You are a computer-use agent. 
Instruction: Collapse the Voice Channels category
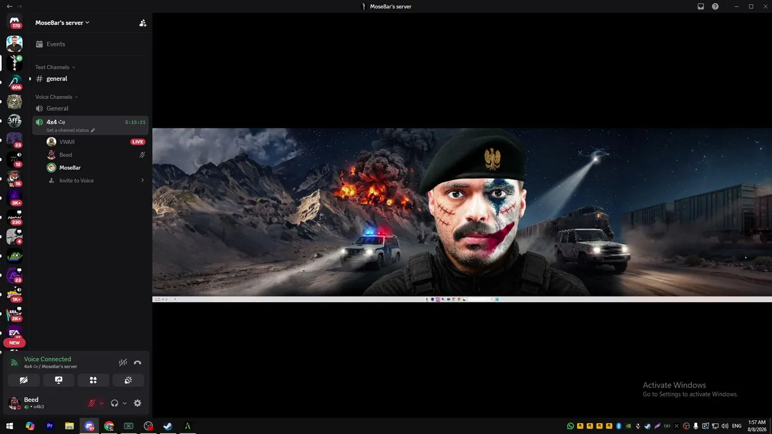tap(57, 97)
